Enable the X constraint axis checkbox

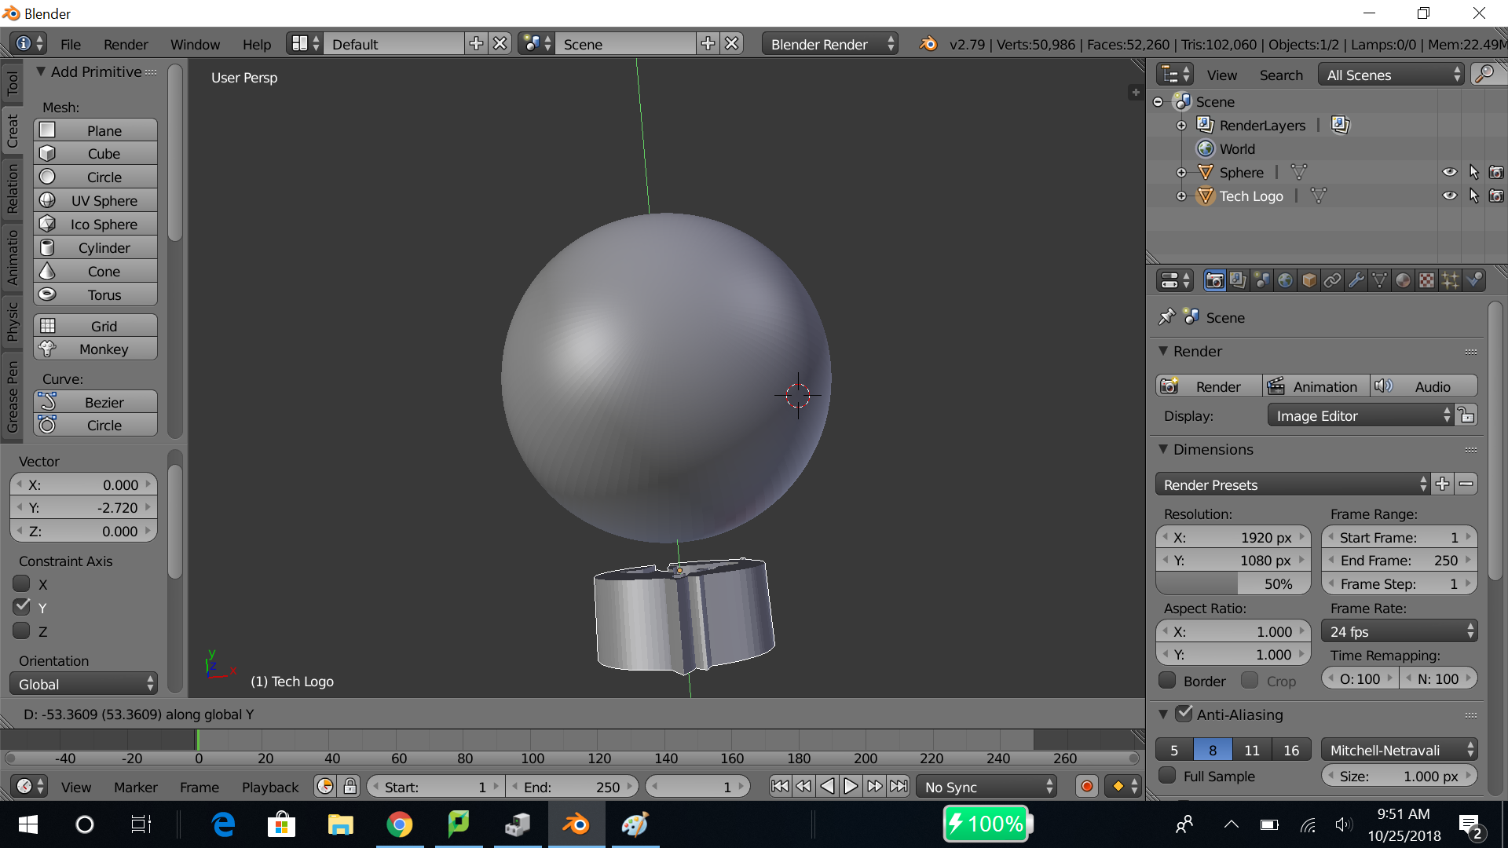pyautogui.click(x=22, y=584)
